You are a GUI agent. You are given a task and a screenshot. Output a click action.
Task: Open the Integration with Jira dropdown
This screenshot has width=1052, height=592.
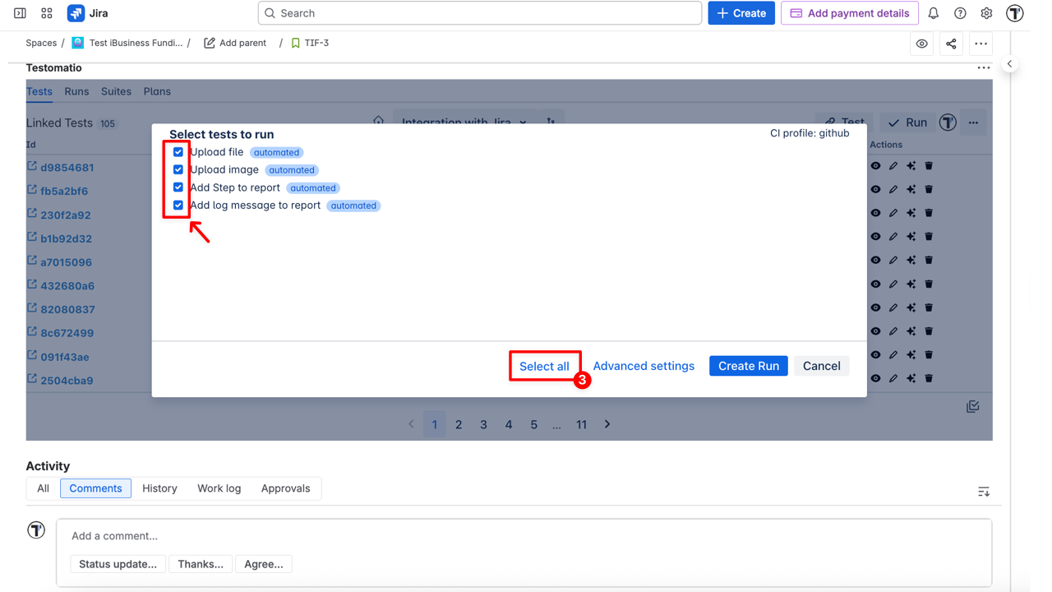(463, 121)
